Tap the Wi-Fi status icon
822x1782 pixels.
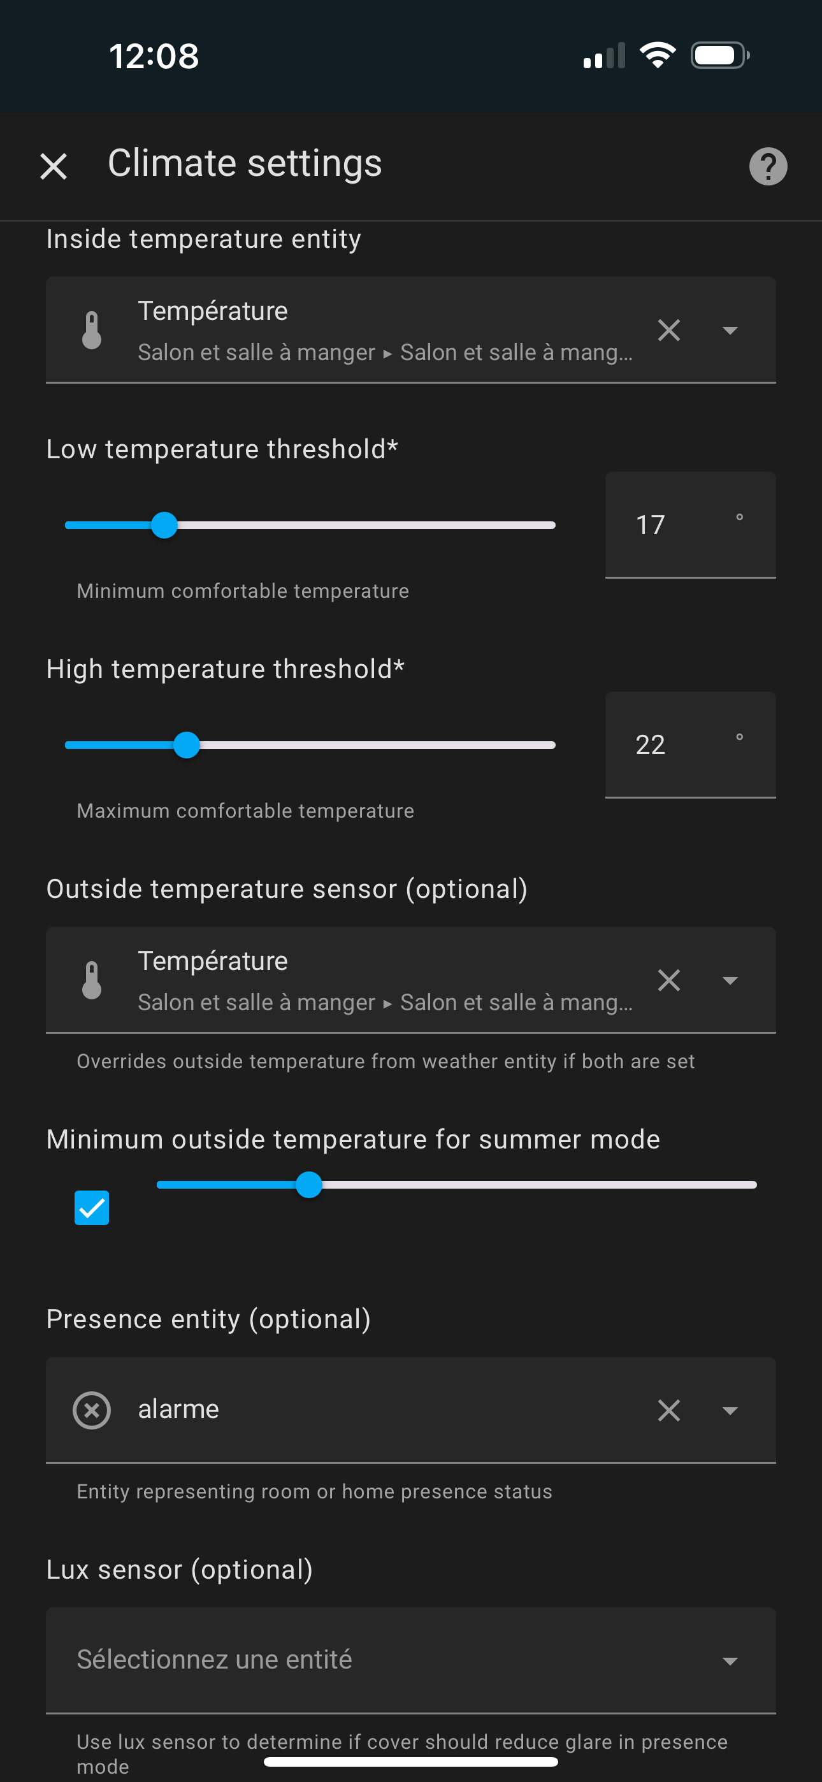(658, 55)
